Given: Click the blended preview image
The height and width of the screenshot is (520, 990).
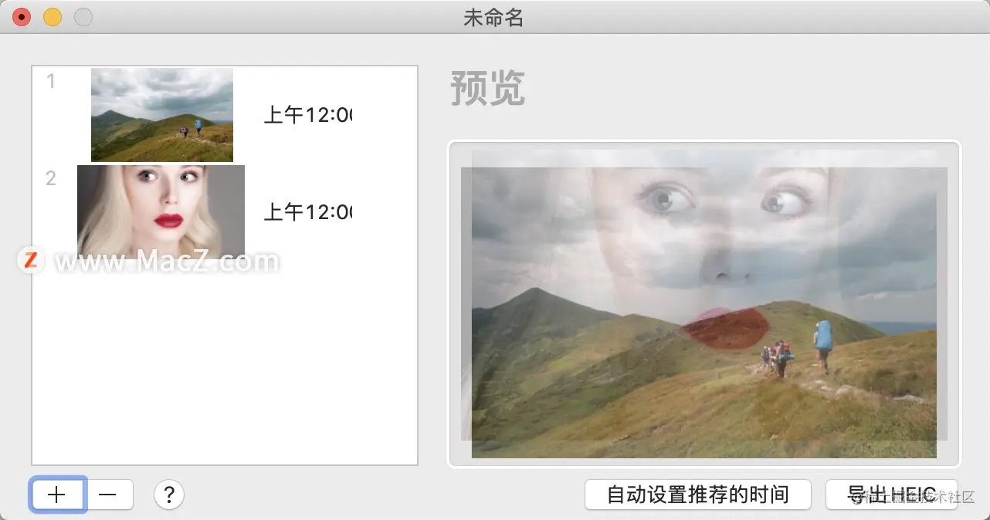Looking at the screenshot, I should (704, 304).
